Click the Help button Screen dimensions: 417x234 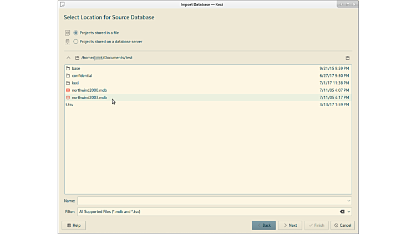[x=74, y=225]
